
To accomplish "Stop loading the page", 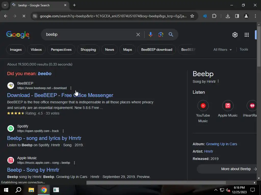I will click(24, 16).
